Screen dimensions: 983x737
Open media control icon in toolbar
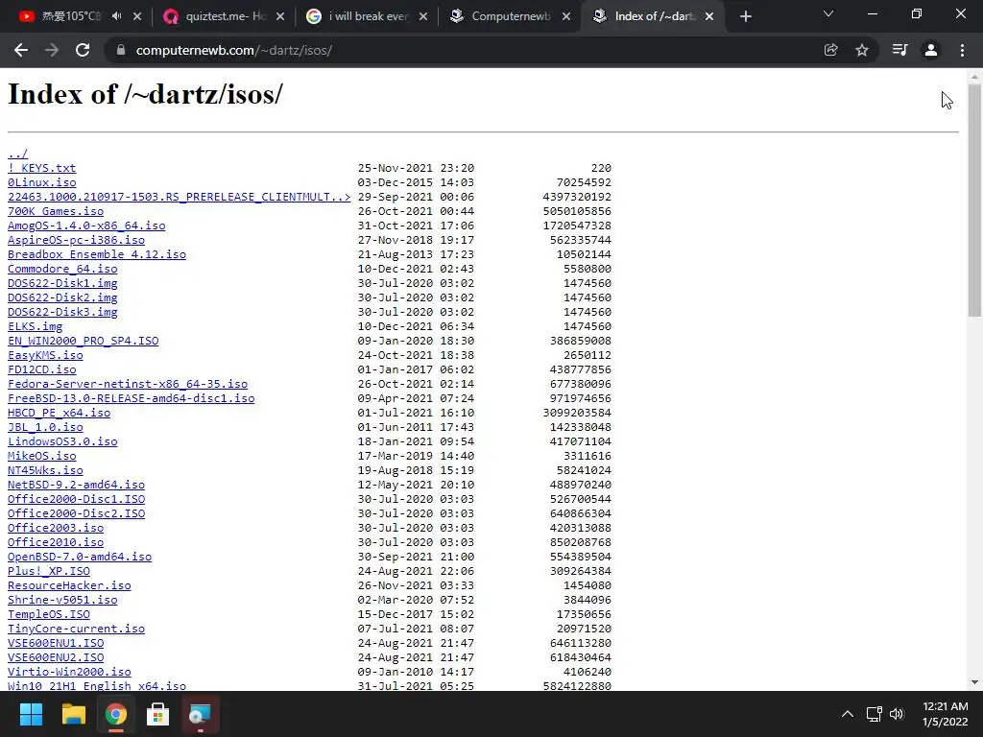click(x=899, y=50)
